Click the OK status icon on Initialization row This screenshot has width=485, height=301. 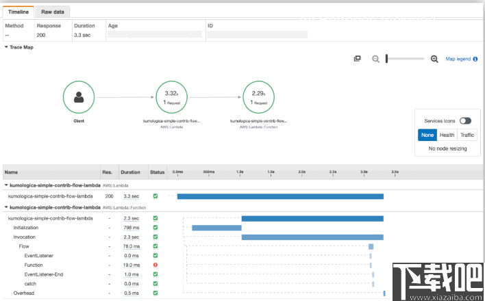(156, 227)
